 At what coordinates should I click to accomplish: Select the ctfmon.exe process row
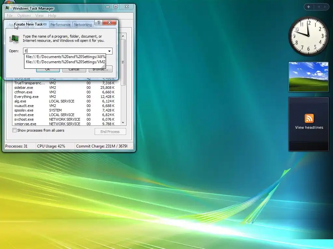pyautogui.click(x=66, y=92)
